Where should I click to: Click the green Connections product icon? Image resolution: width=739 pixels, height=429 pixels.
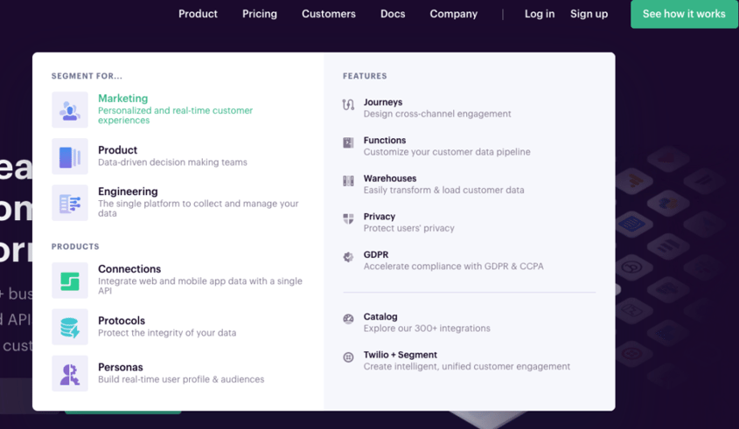pos(70,280)
